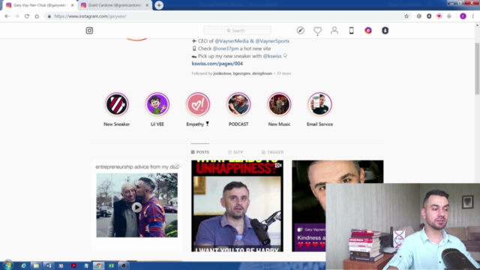Open the kswiss.com/pages/004 link
Screen dimensions: 480x270
pos(217,64)
